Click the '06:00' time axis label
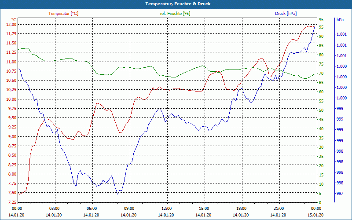The width and height of the screenshot is (352, 220). coord(92,209)
